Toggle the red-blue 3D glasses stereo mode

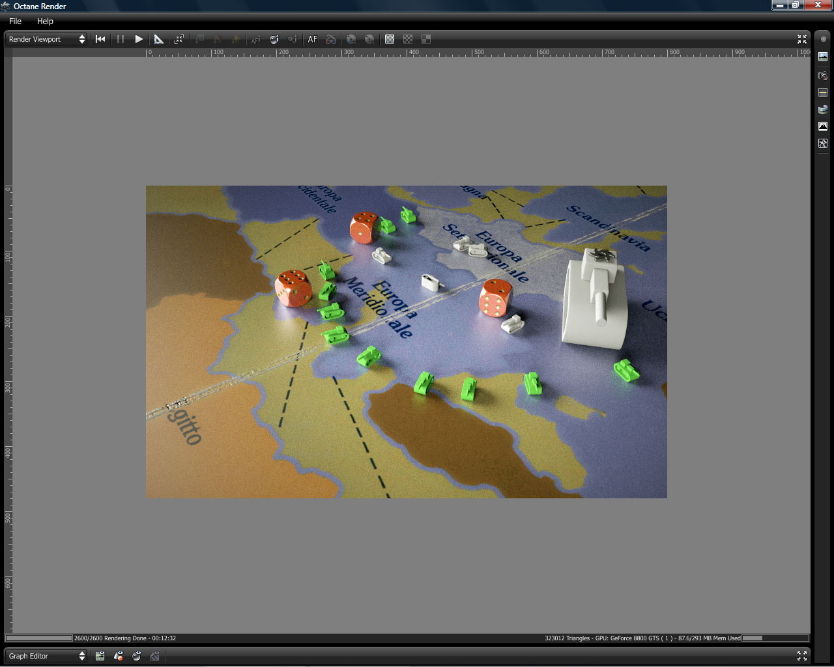click(331, 39)
